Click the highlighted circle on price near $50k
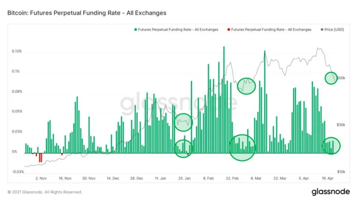The width and height of the screenshot is (357, 201). click(331, 78)
